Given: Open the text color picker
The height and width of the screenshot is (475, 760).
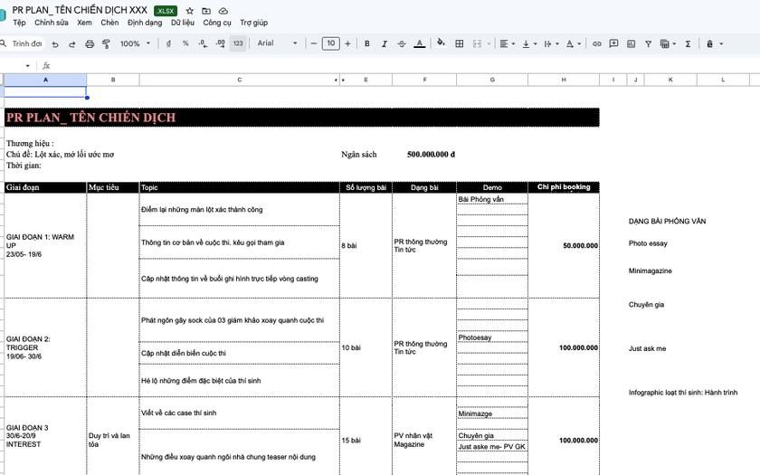Looking at the screenshot, I should click(x=419, y=43).
